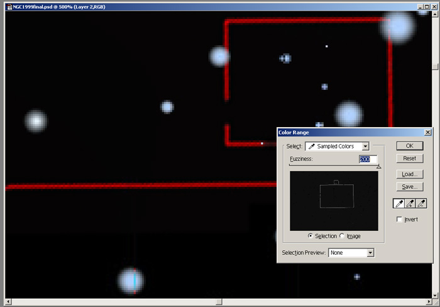Click the down scroll arrow
Image resolution: width=440 pixels, height=307 pixels.
point(435,296)
